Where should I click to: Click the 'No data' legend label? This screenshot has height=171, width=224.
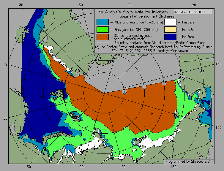(x=188, y=30)
